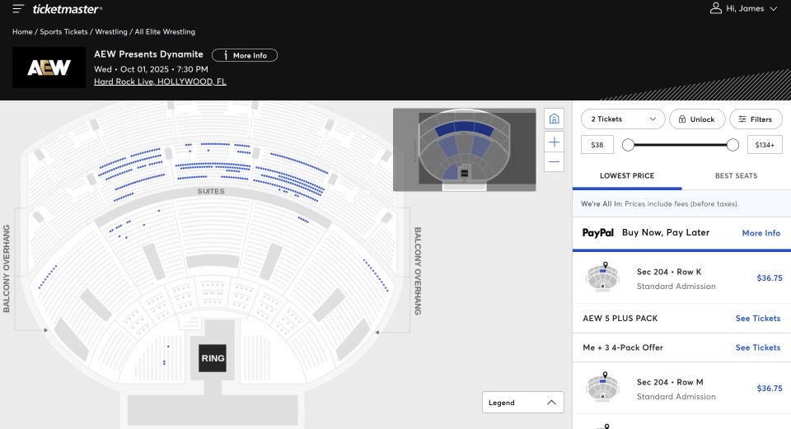
Task: Switch to the Best Seats tab
Action: coord(736,175)
